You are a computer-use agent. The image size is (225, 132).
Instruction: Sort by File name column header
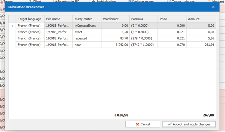pyautogui.click(x=59, y=19)
